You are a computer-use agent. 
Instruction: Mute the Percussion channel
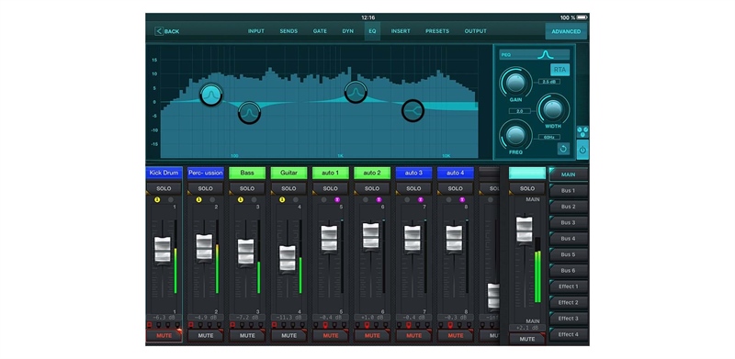206,335
